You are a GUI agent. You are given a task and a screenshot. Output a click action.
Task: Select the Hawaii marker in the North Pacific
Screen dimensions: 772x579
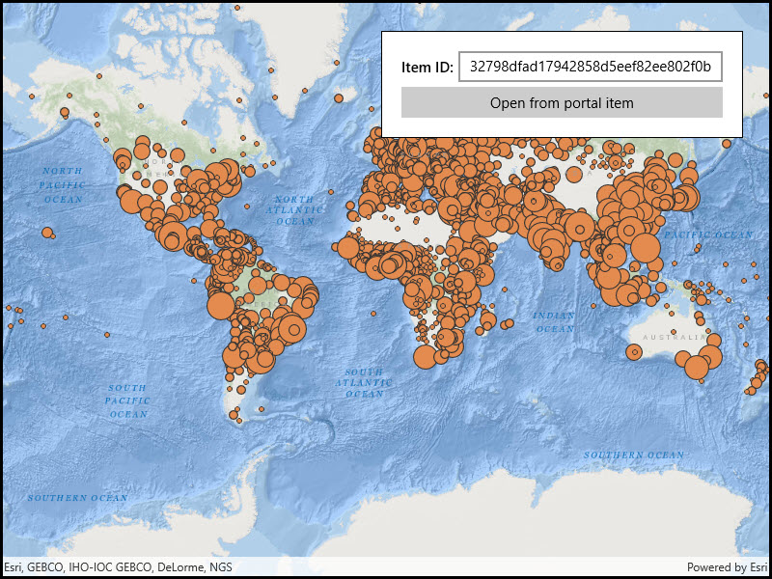point(46,232)
